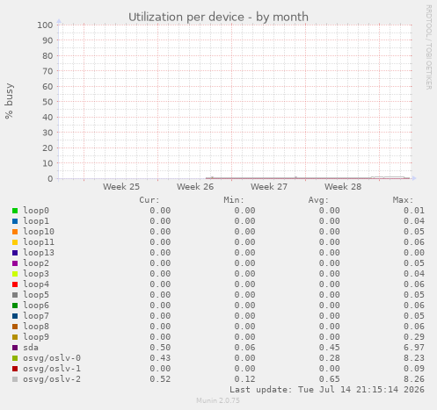Click the osvg/oslv-1 dark red legend swatch
The width and height of the screenshot is (437, 410).
click(x=15, y=369)
